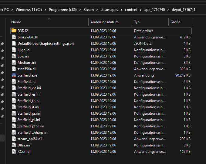Click the Low.ini file icon

14,56
